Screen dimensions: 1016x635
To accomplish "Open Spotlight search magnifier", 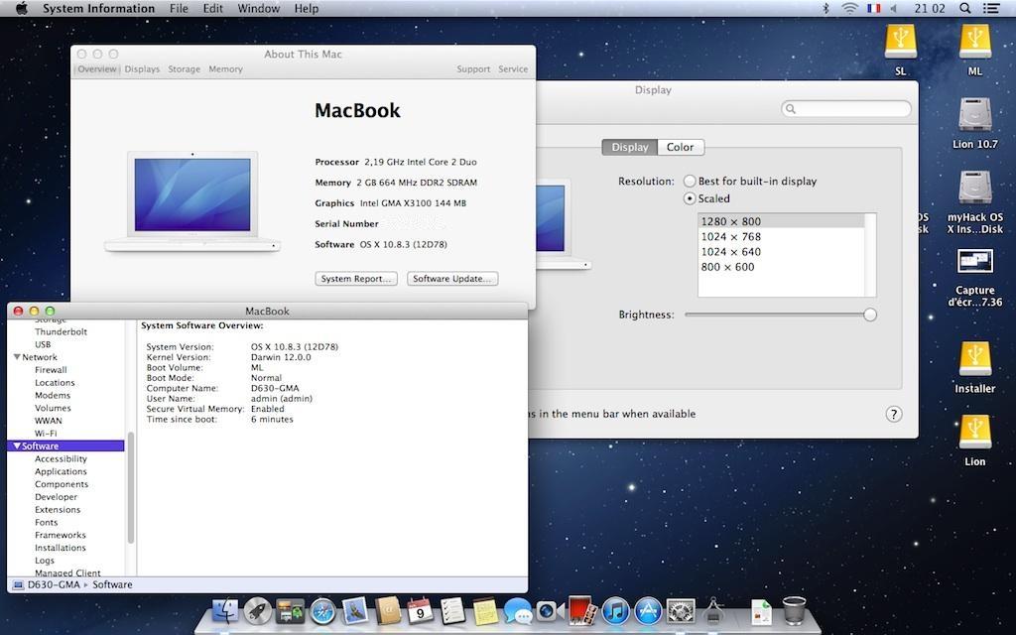I will [964, 8].
